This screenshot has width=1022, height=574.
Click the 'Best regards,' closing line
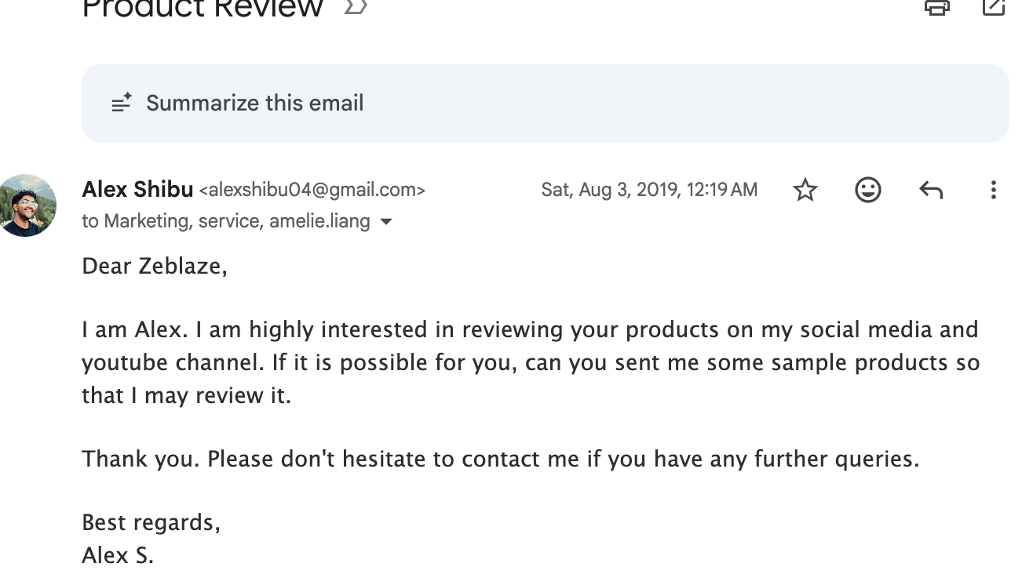click(x=151, y=522)
